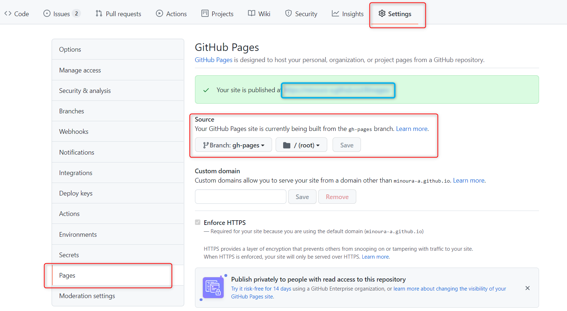Click the Issues count badge 2

pos(76,14)
